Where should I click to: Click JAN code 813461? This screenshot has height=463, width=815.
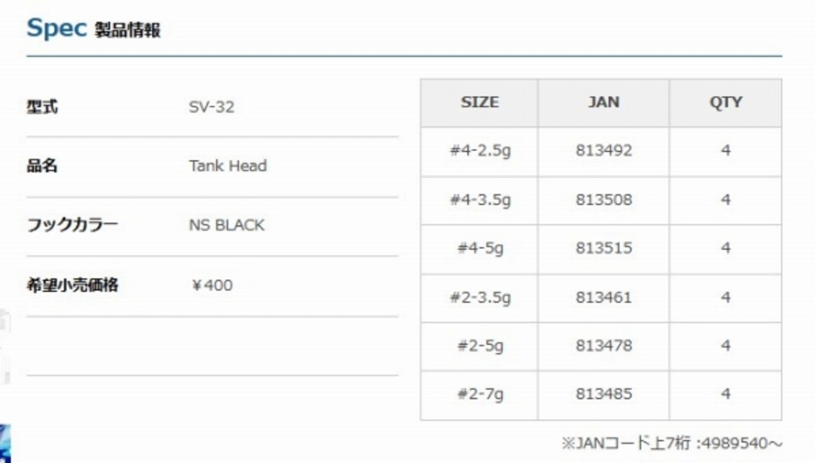tap(604, 297)
